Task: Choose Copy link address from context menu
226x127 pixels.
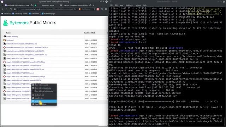Action: point(44,104)
